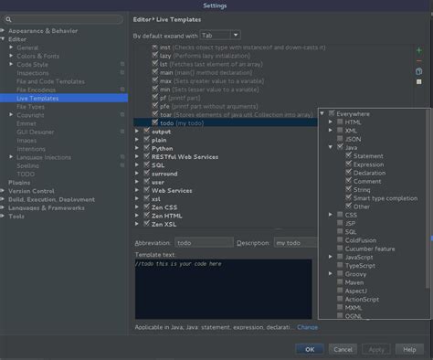
Task: Click the restore defaults icon below copy
Action: coord(419,81)
